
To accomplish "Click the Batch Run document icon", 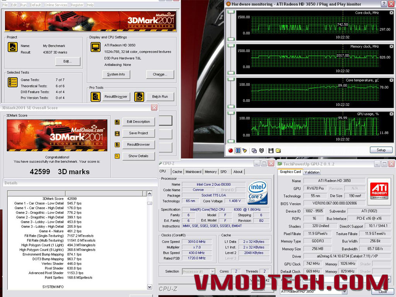I will 139,97.
